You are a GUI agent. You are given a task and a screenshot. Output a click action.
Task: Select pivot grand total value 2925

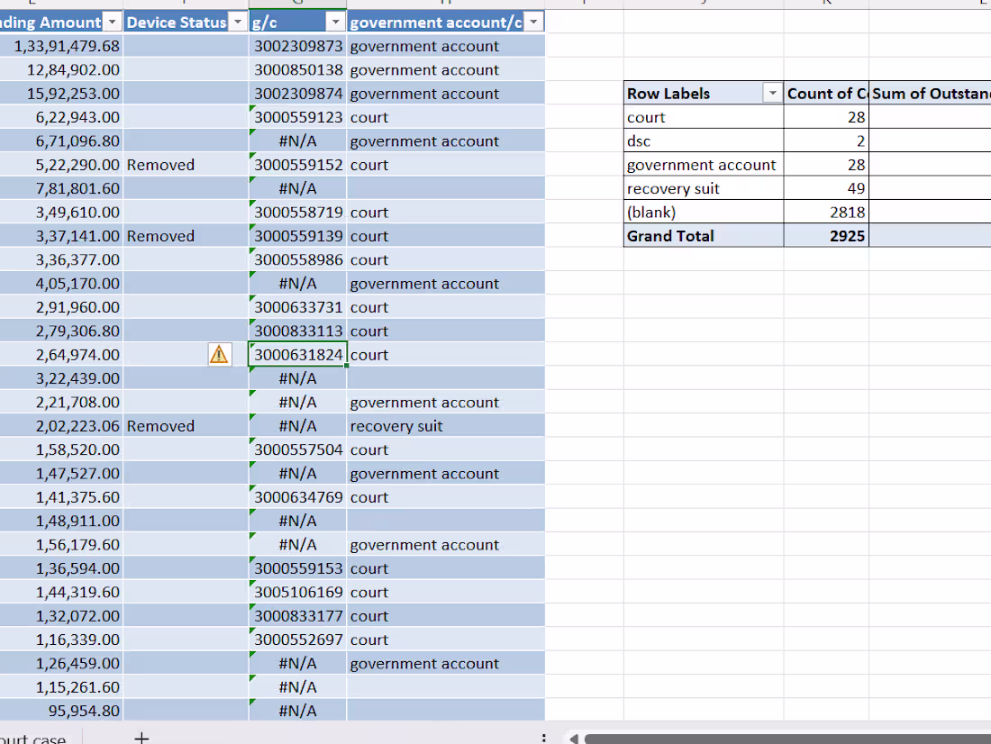(826, 236)
